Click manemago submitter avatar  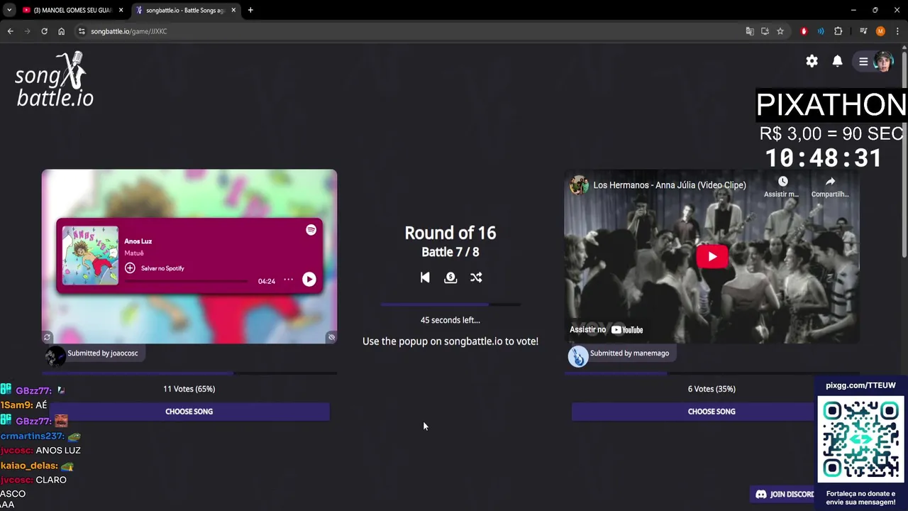pyautogui.click(x=578, y=356)
